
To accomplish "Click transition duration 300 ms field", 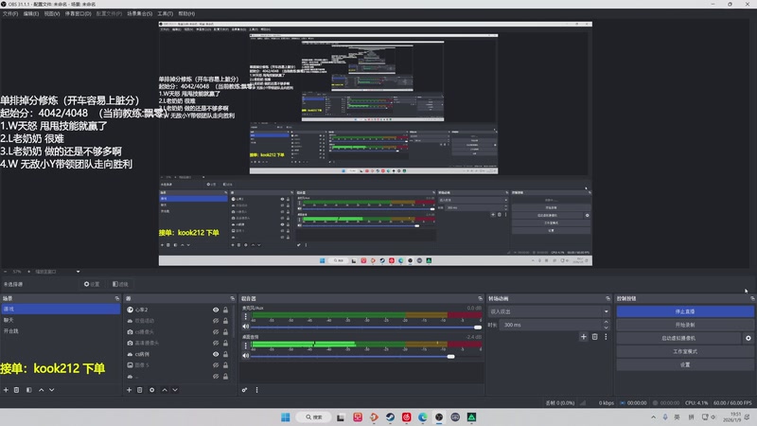I will (551, 325).
